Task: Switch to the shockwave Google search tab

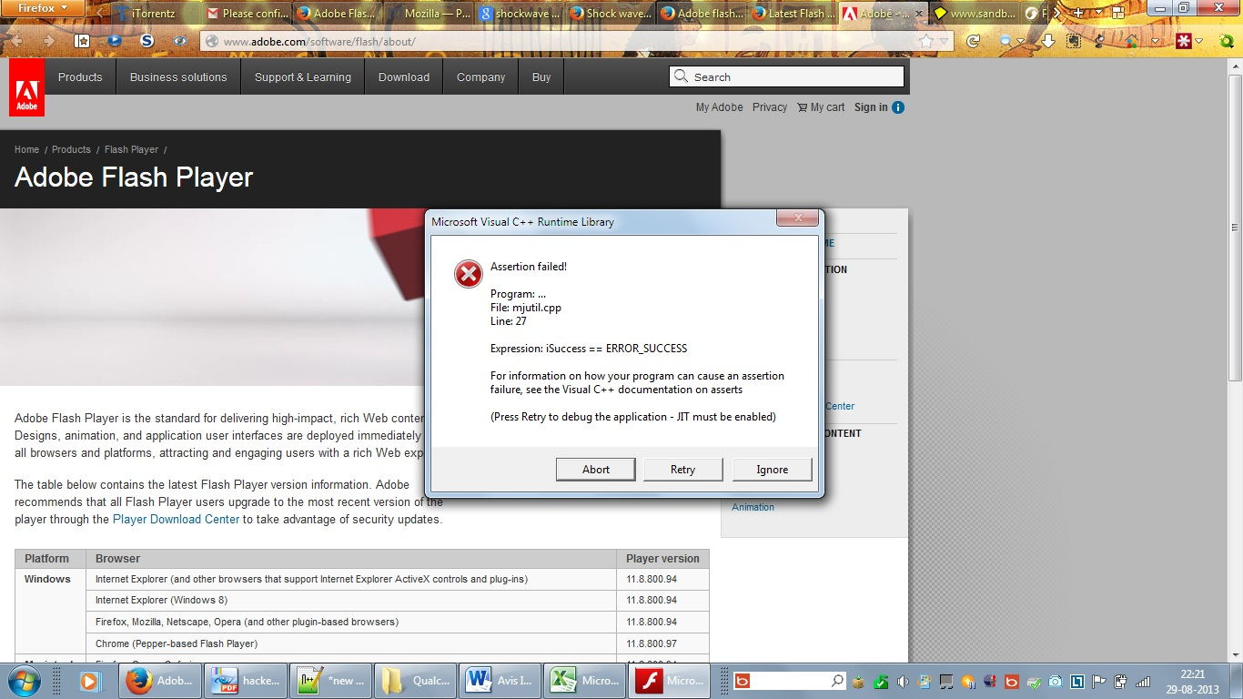Action: (x=519, y=14)
